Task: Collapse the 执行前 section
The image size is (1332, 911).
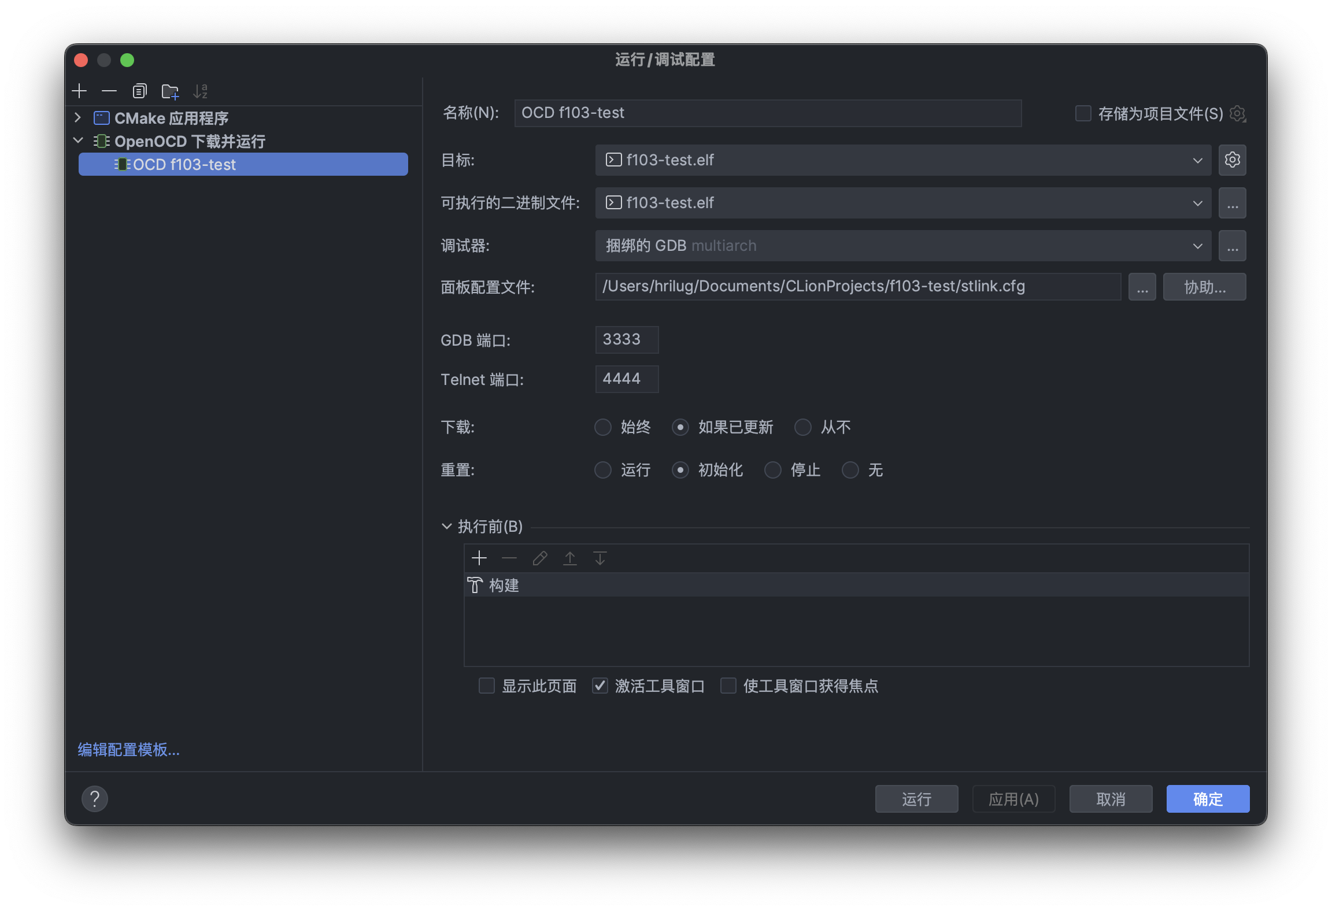Action: [446, 527]
